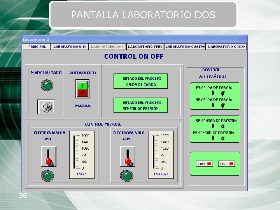Click the CONTROL MANUAL label
Screen dimensions: 280x210
click(x=103, y=124)
